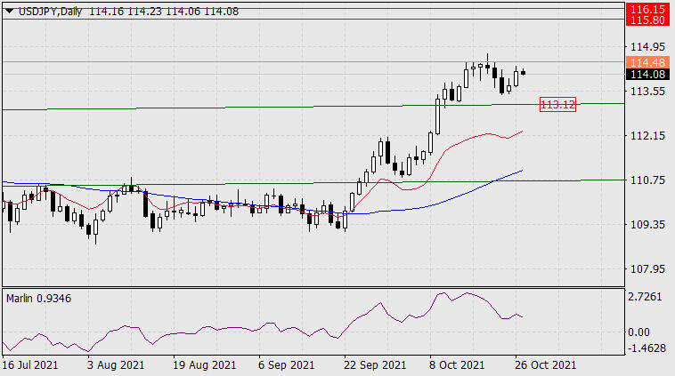675x376 pixels.
Task: Click the 6 Sep 2021 date label
Action: coord(286,365)
